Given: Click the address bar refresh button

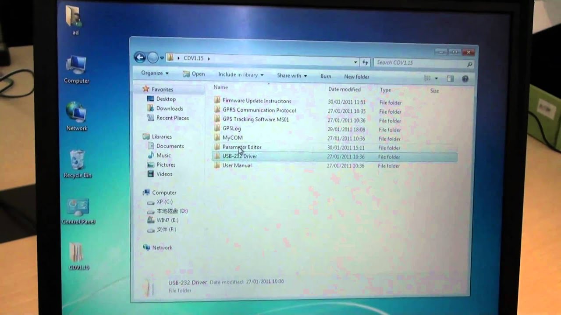Looking at the screenshot, I should [x=365, y=63].
